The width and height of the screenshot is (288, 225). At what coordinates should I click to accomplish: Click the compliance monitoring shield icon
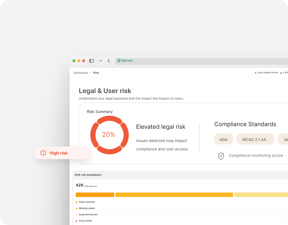[x=221, y=156]
